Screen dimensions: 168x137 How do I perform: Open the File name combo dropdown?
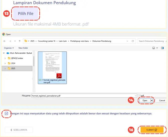[x=136, y=96]
